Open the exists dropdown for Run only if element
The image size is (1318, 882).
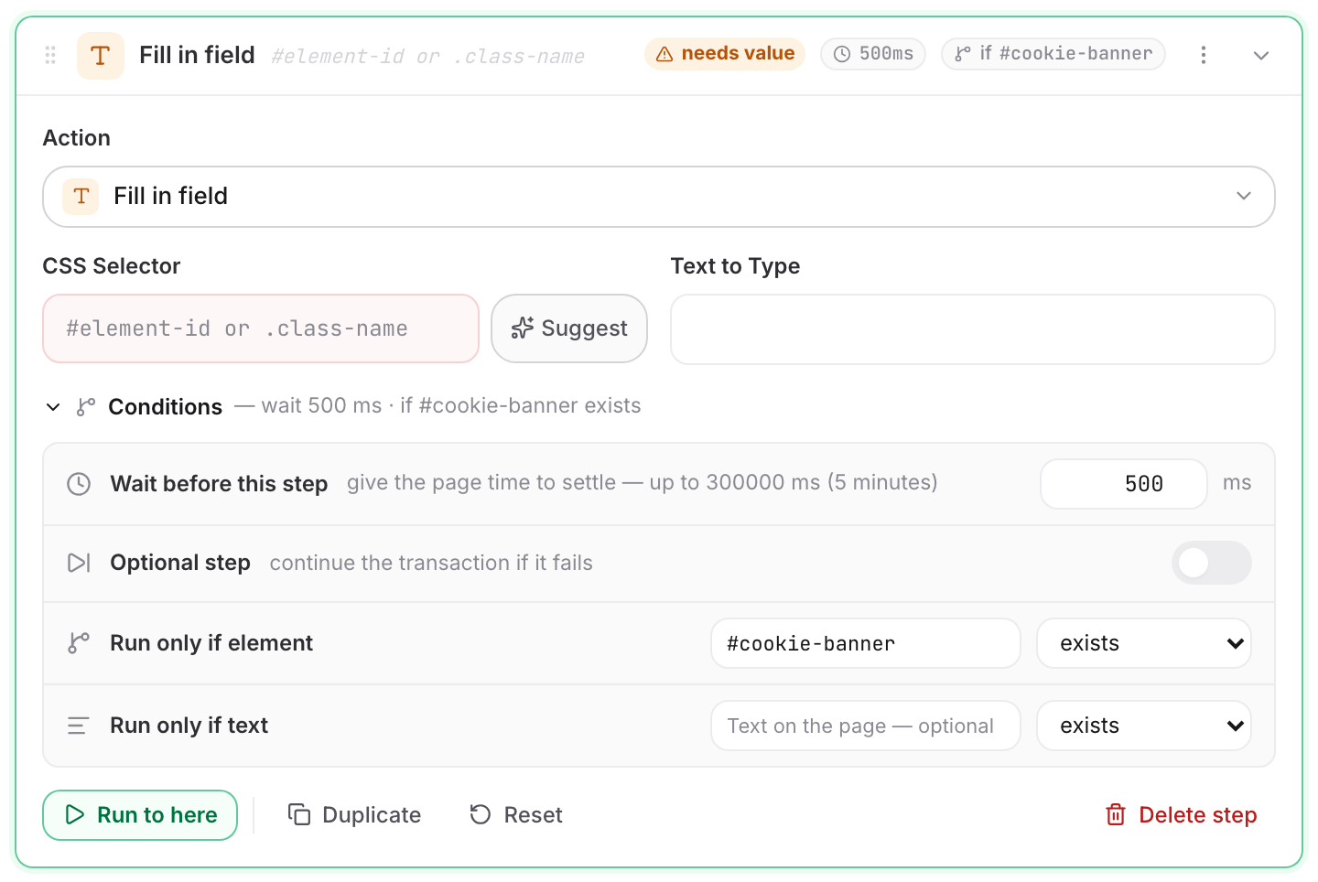click(1144, 643)
